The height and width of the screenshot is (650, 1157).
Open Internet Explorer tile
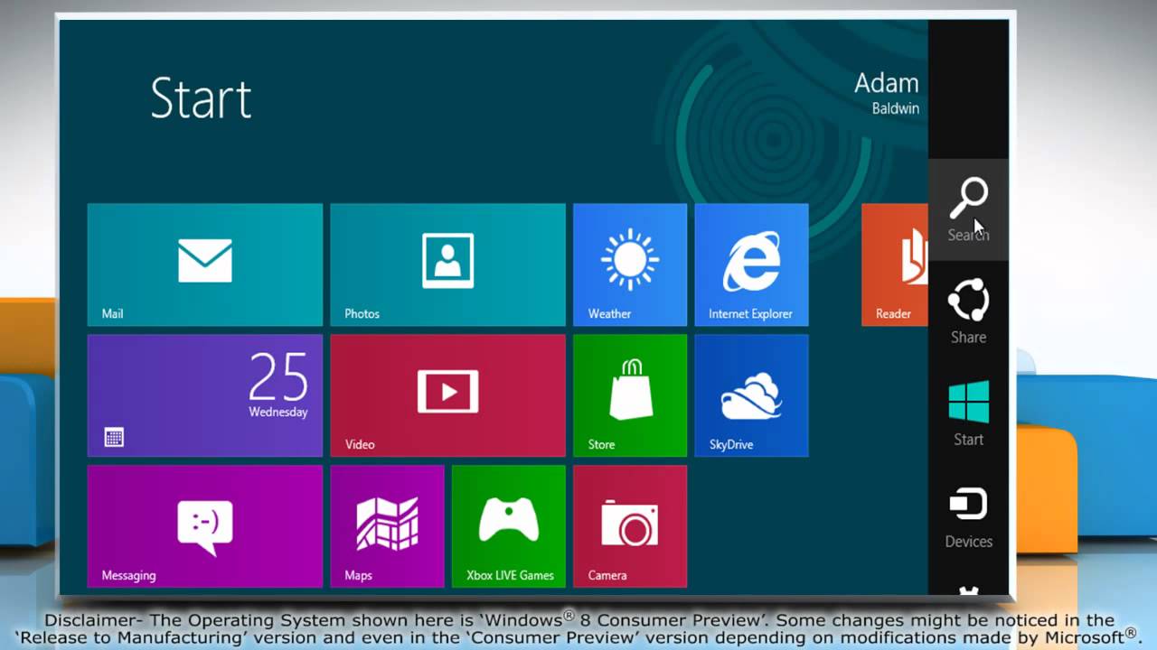751,265
